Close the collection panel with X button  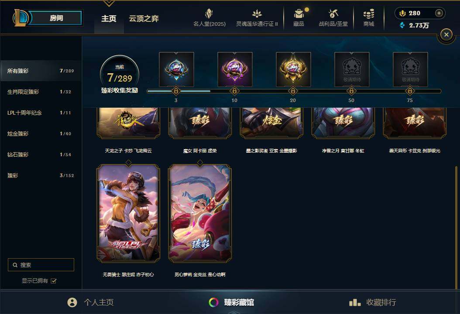pyautogui.click(x=446, y=34)
